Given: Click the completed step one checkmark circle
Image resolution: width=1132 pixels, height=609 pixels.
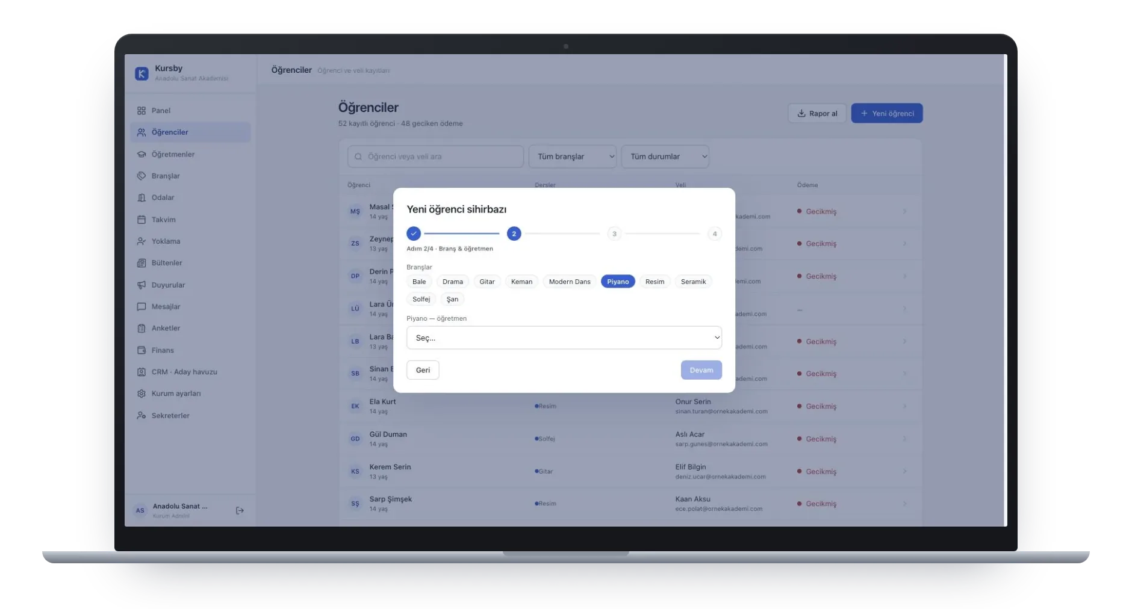Looking at the screenshot, I should tap(414, 233).
